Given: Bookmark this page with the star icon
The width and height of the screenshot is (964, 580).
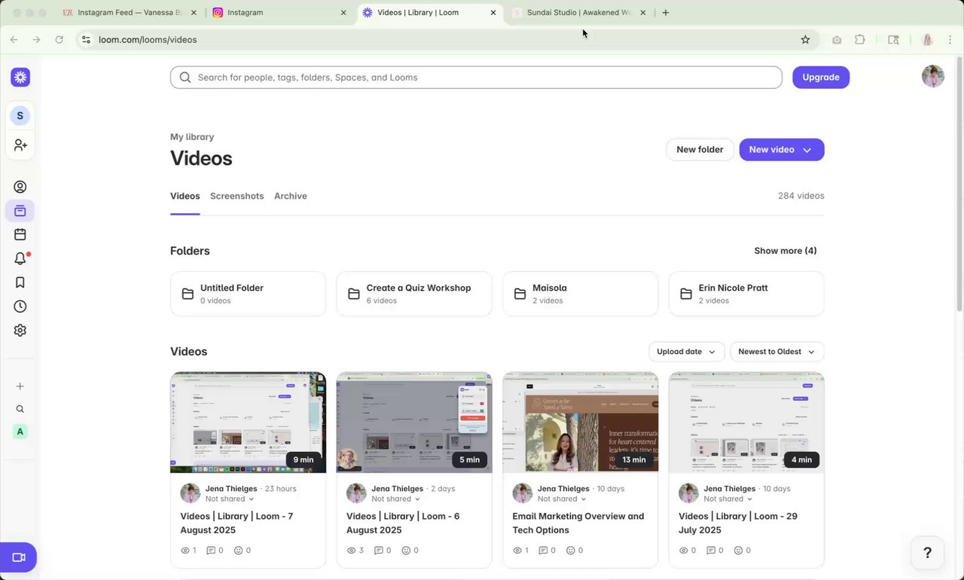Looking at the screenshot, I should [805, 40].
